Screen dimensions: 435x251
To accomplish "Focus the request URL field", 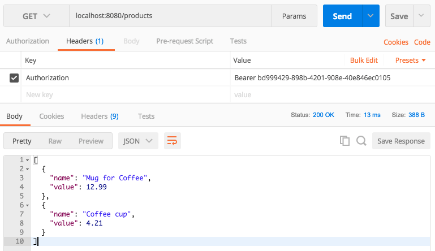I will 170,16.
